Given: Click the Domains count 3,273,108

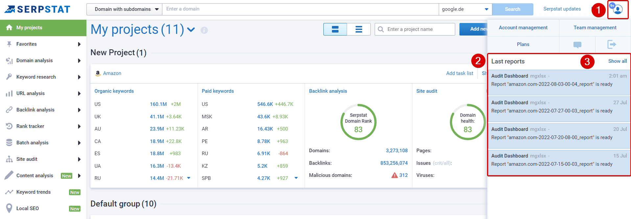Looking at the screenshot, I should click(397, 151).
